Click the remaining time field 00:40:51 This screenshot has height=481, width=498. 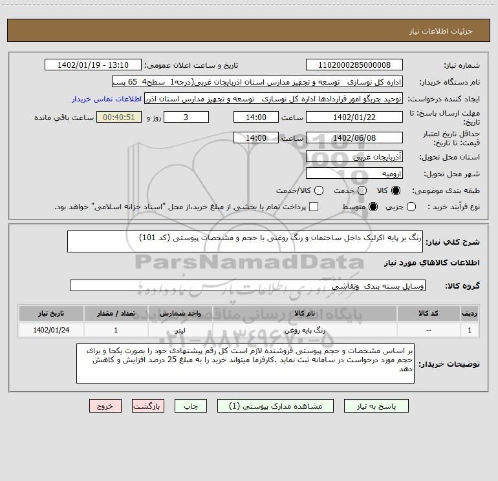(x=119, y=117)
